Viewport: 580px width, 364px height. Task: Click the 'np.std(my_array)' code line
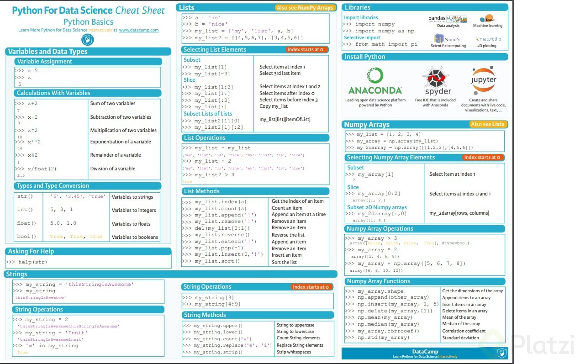click(x=377, y=338)
